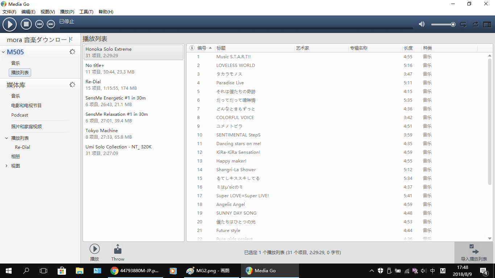Image resolution: width=495 pixels, height=278 pixels.
Task: Skip to the next track
Action: point(51,24)
